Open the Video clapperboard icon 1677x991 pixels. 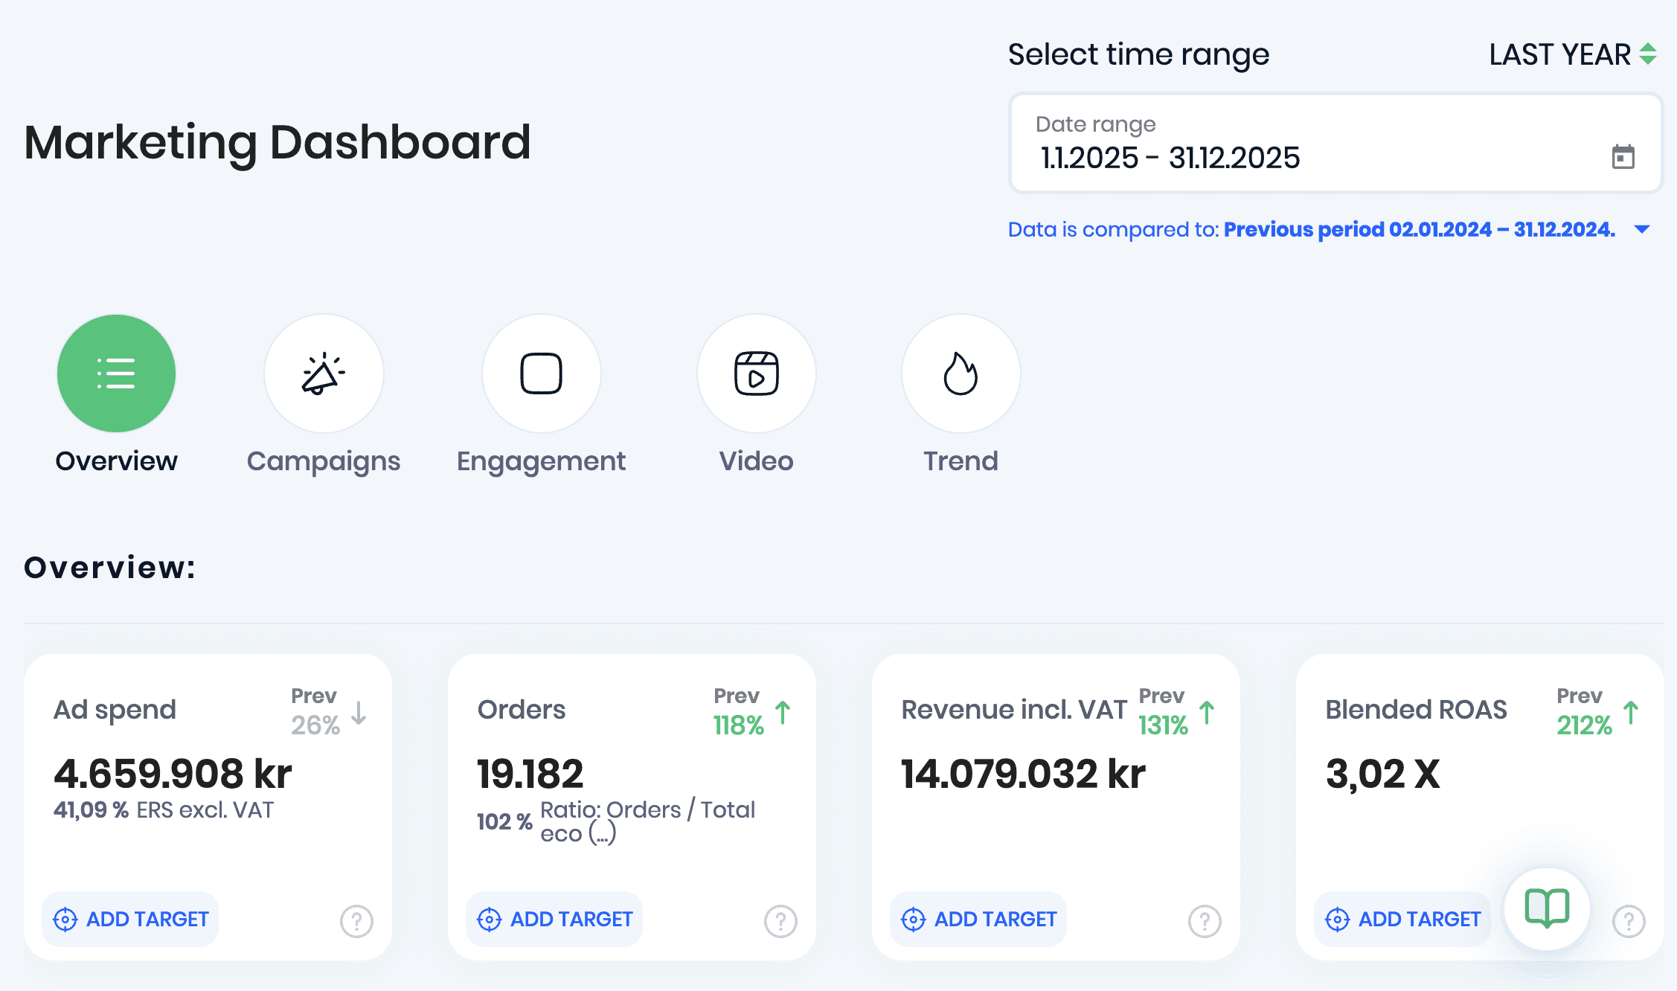coord(756,373)
